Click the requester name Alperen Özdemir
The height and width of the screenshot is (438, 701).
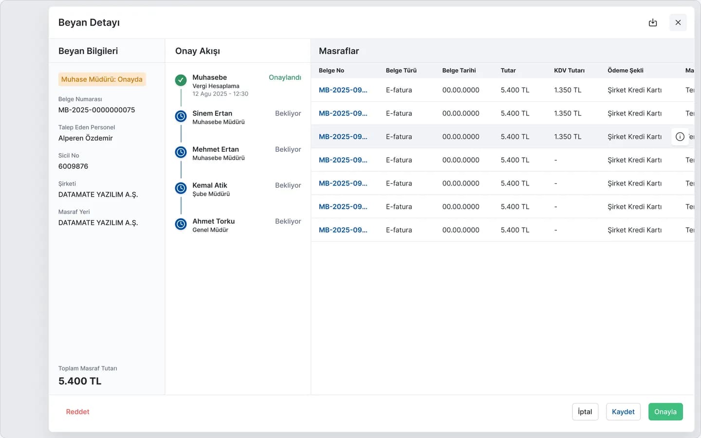click(86, 138)
